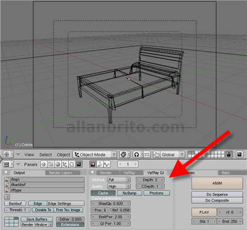Click the ANIM render button

(x=217, y=183)
